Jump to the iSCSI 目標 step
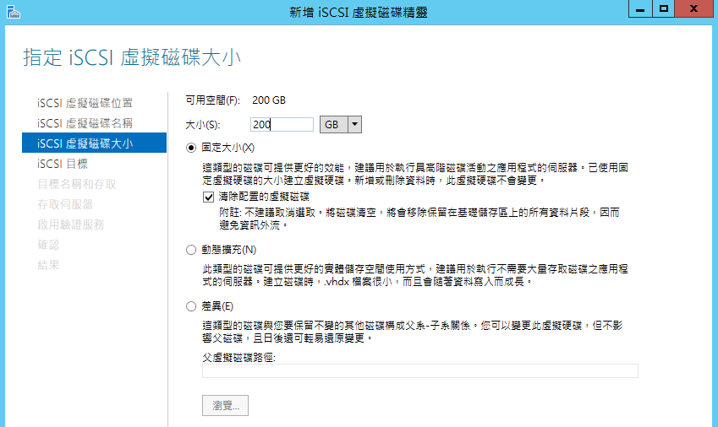The height and width of the screenshot is (427, 718). [63, 164]
